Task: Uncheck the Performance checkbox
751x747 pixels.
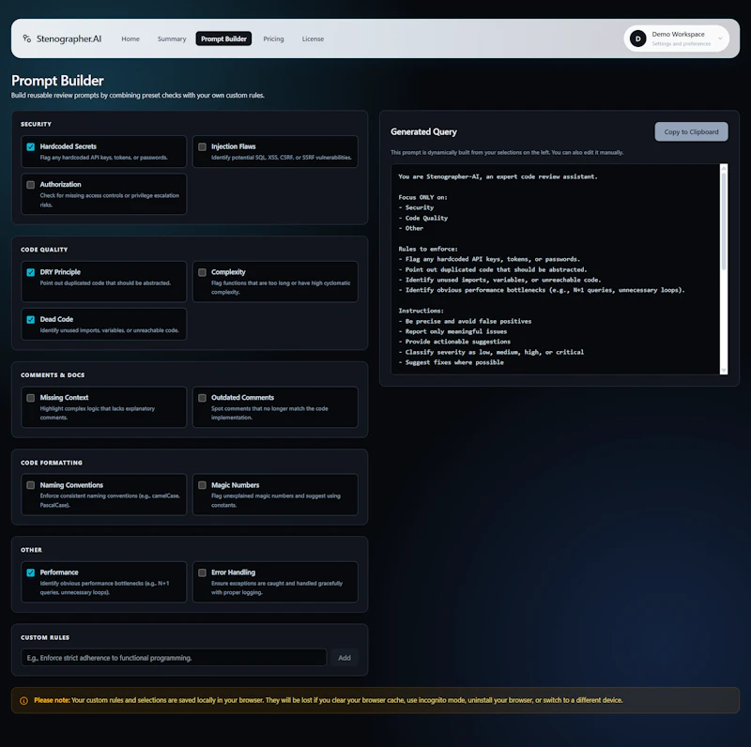Action: [x=31, y=572]
